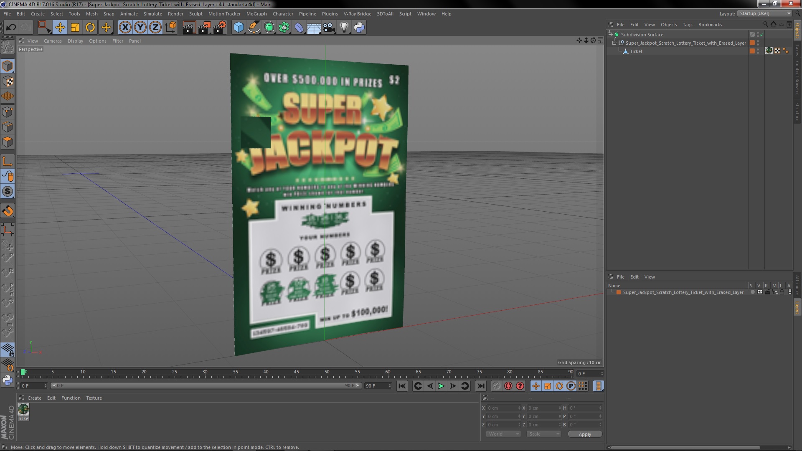Open the Layout dropdown Startup (User)

(x=764, y=13)
